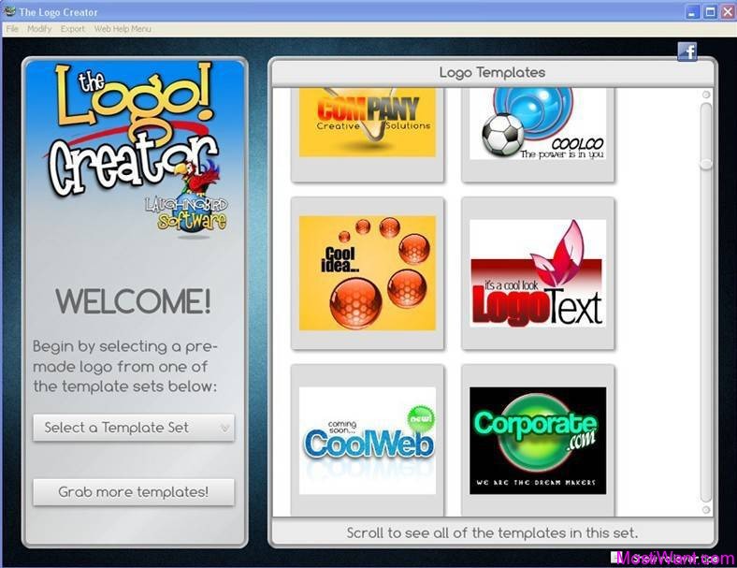737x568 pixels.
Task: Select the Cool idea orange bubbles template
Action: (x=367, y=273)
